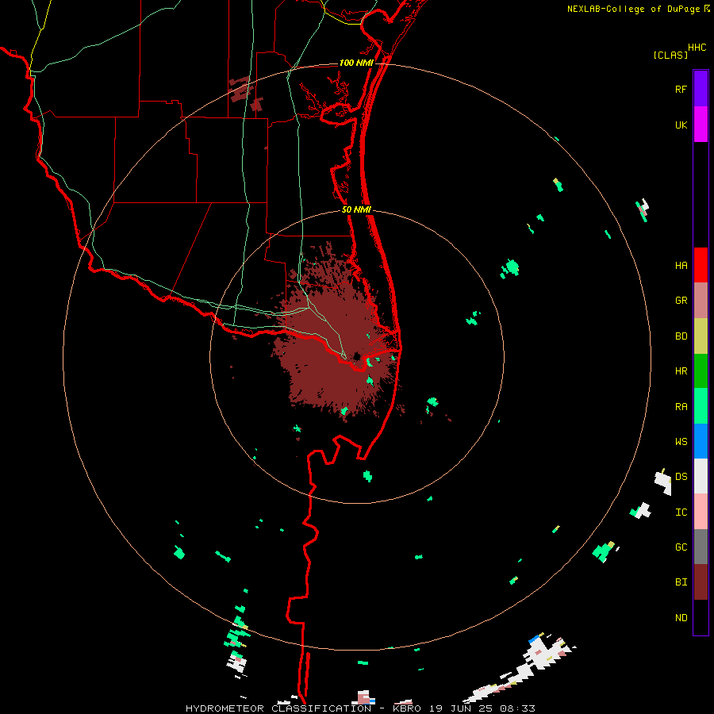Click the HR legend label
Viewport: 714px width, 714px height.
(681, 371)
